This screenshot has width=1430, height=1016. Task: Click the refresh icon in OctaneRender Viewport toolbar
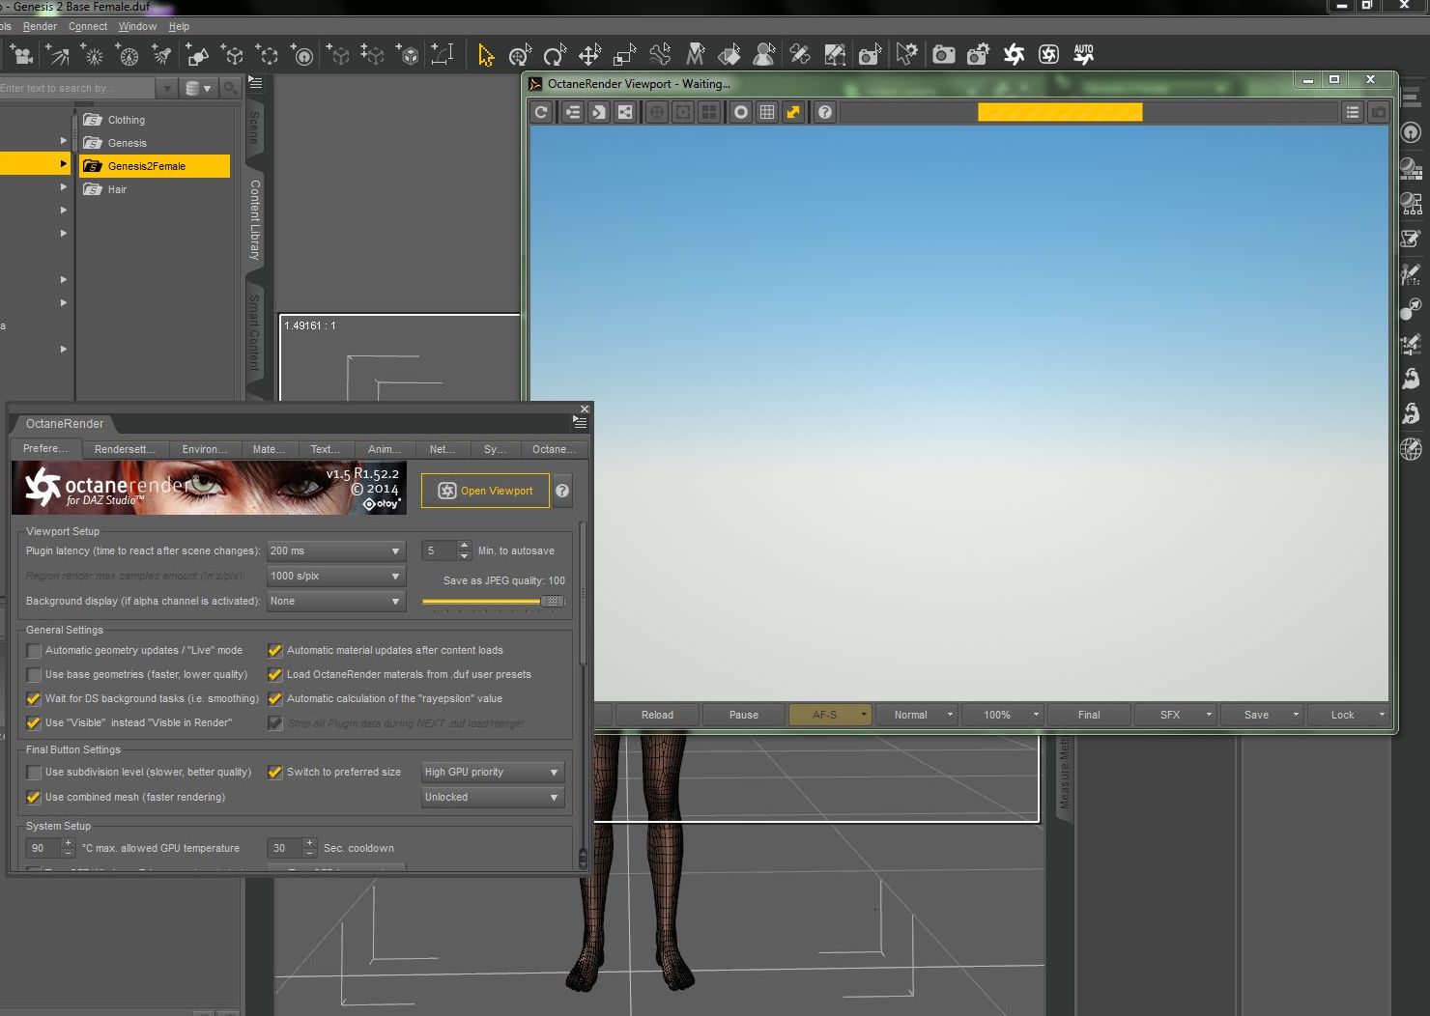pyautogui.click(x=541, y=112)
